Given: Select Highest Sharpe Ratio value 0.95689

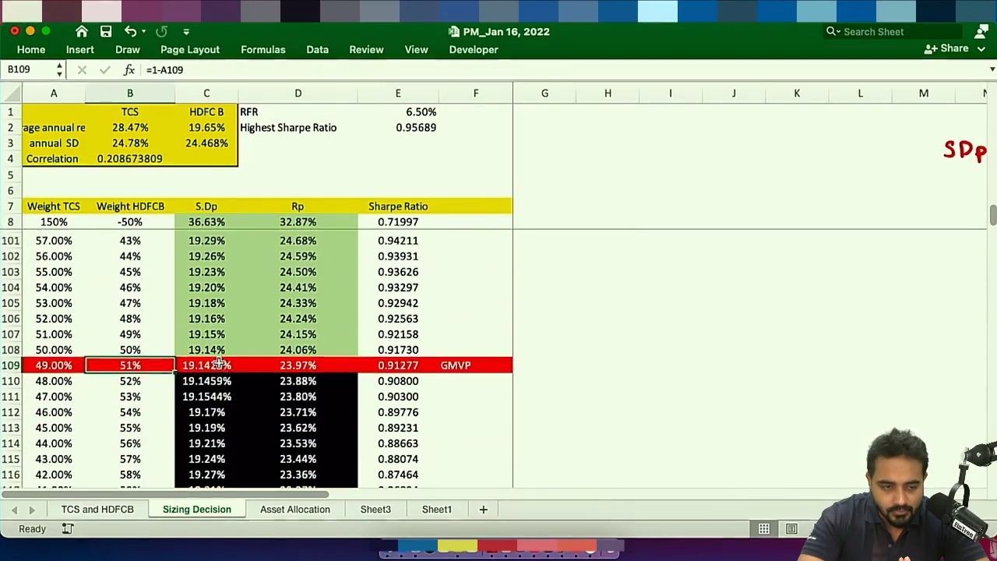Looking at the screenshot, I should 398,128.
